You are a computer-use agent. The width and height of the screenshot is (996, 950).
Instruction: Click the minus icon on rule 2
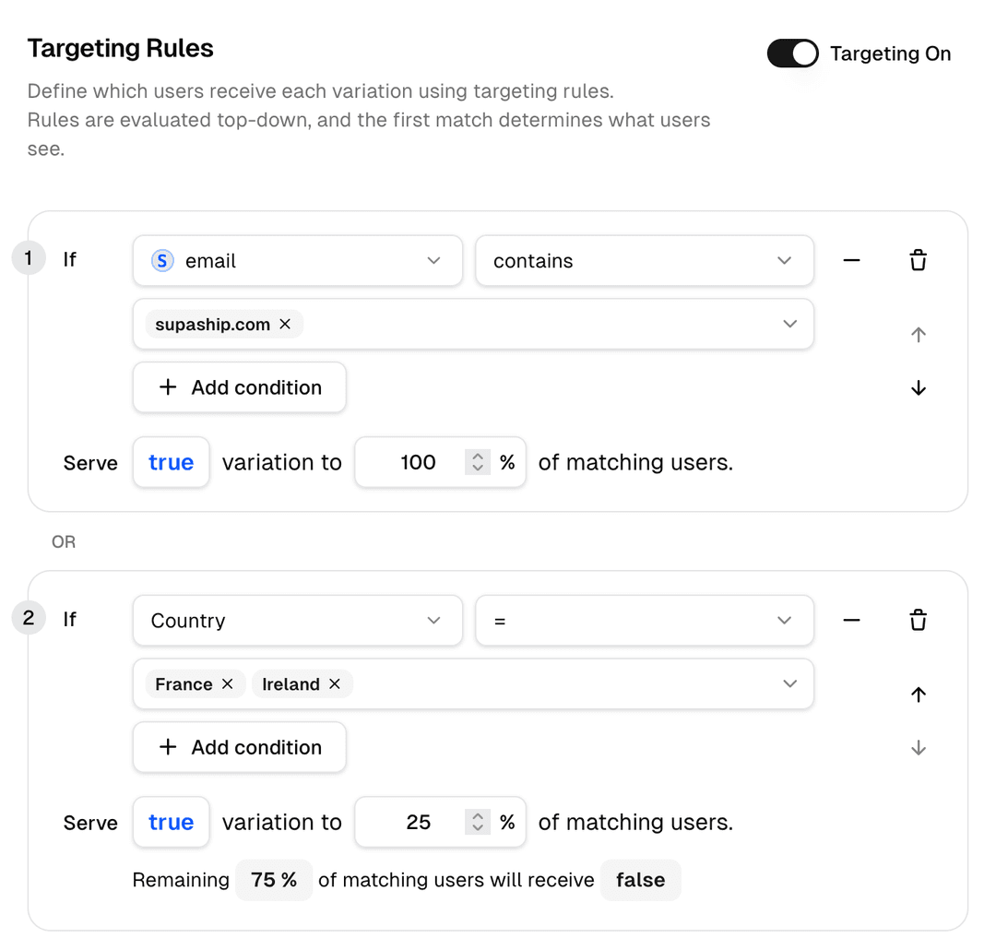point(851,620)
